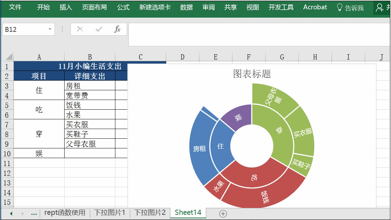
Task: Click the cell 饭钱
Action: pos(90,105)
